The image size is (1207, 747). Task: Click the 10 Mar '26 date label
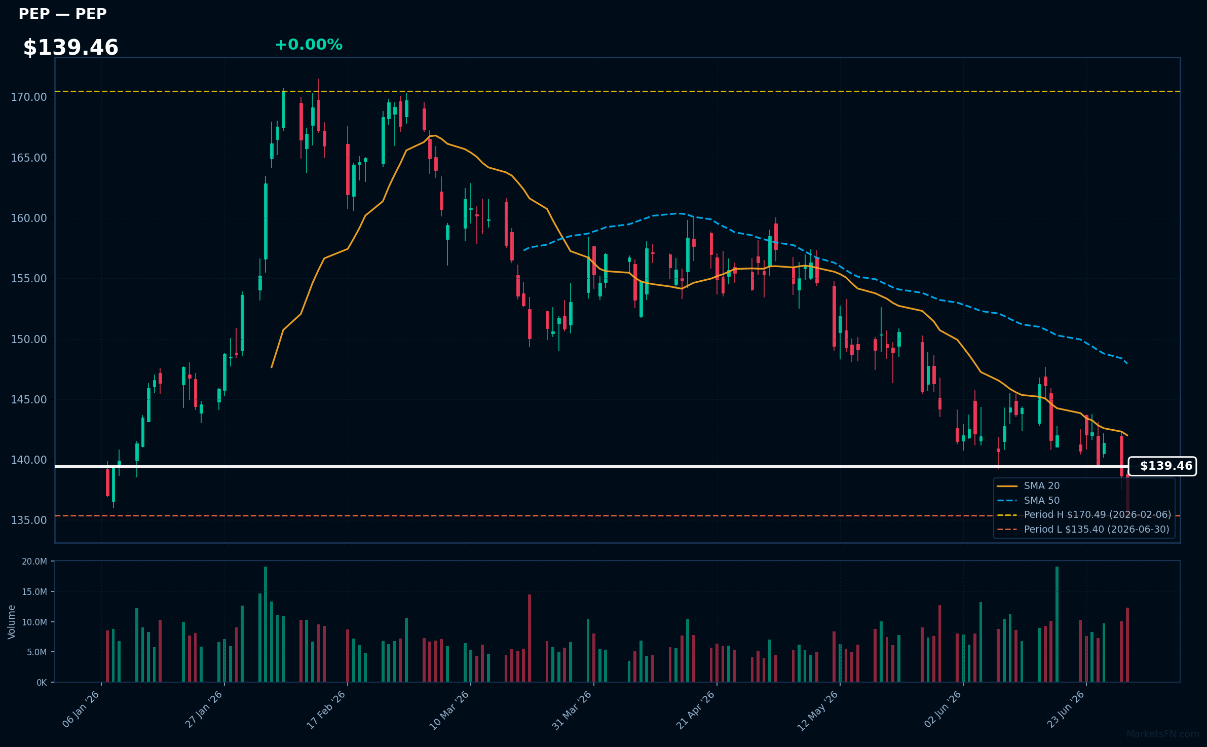(449, 710)
